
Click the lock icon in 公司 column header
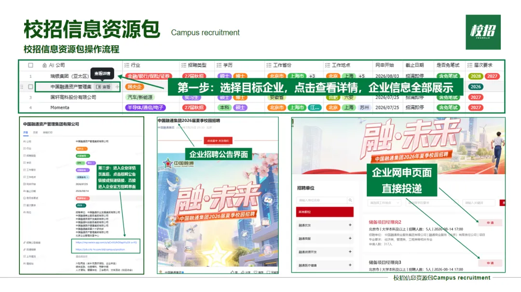coord(44,65)
